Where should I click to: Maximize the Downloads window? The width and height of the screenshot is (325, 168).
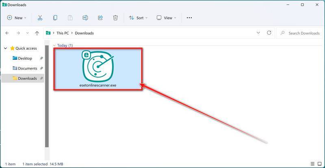point(302,4)
